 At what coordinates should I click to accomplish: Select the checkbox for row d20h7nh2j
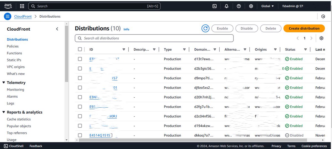[80, 97]
